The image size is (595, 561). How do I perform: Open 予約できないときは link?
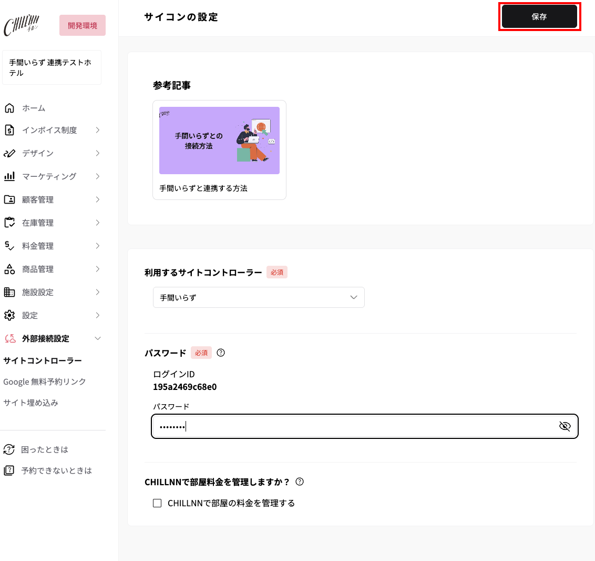click(x=57, y=470)
